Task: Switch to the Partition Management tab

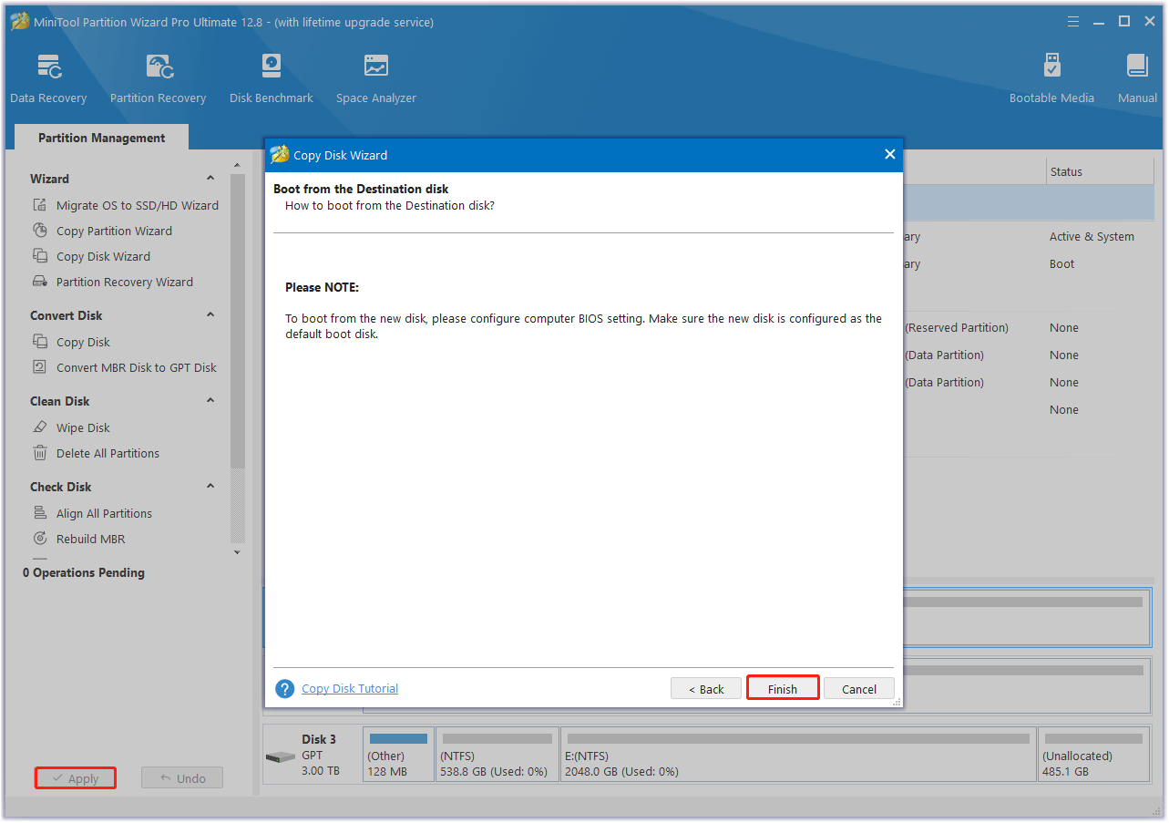Action: [101, 138]
